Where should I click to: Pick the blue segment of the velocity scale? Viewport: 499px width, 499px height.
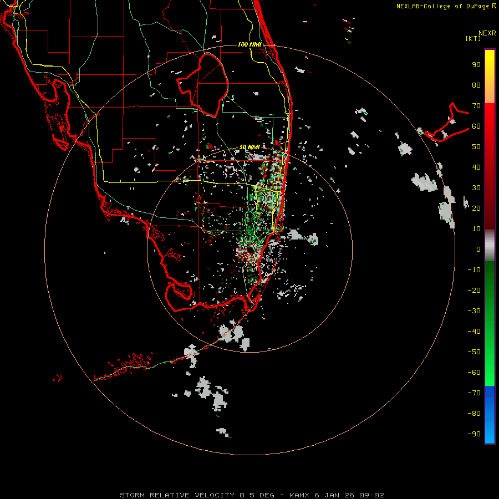tap(490, 414)
